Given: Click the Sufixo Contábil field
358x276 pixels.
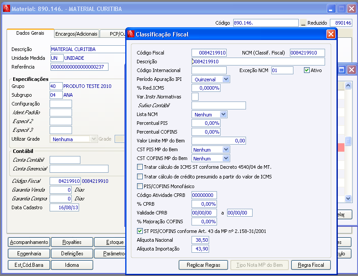Looking at the screenshot, I should tap(219, 105).
